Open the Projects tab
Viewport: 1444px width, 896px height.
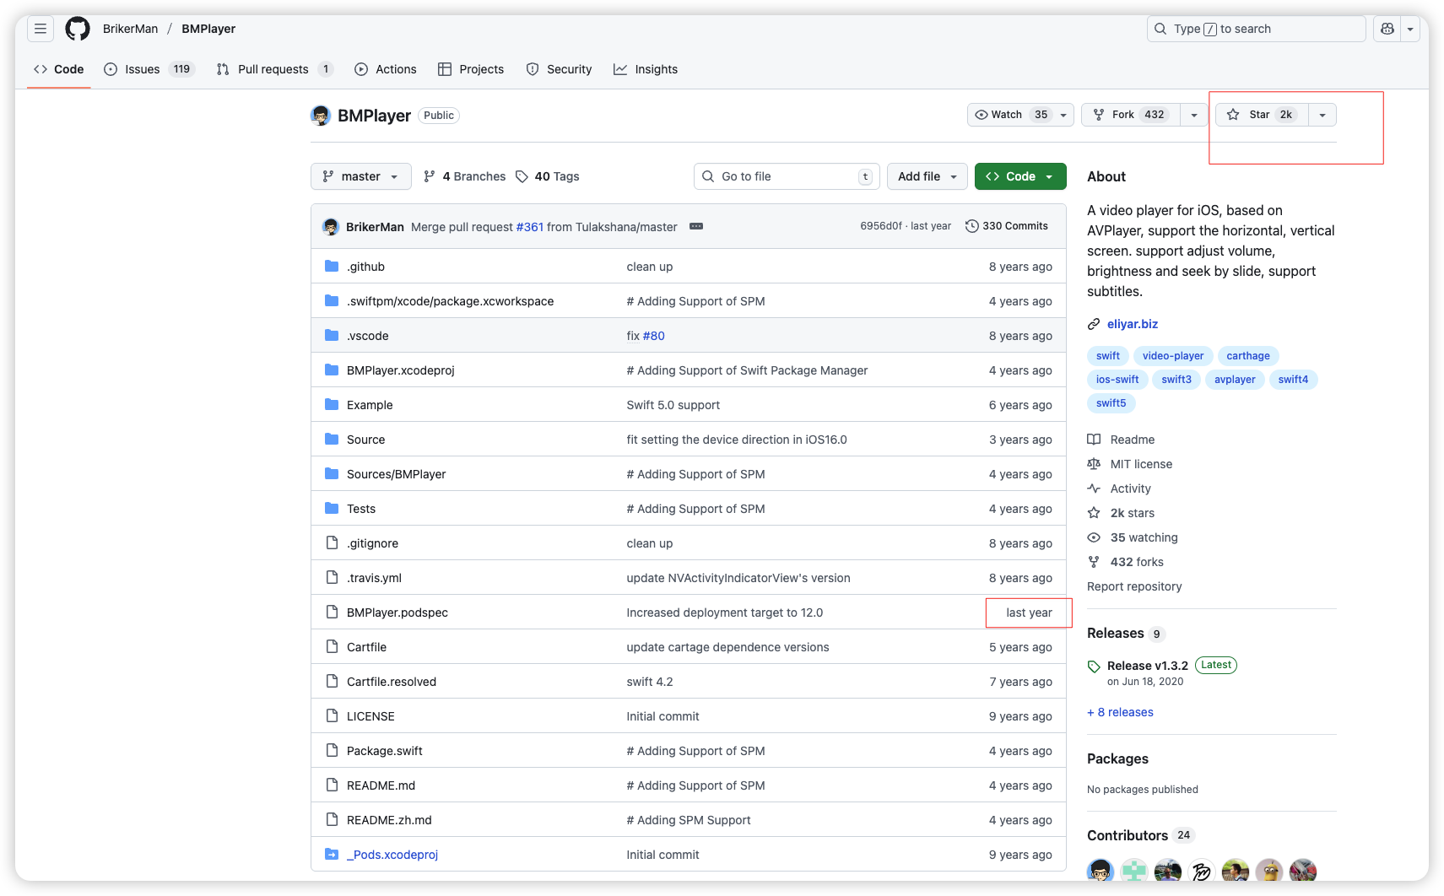click(471, 69)
